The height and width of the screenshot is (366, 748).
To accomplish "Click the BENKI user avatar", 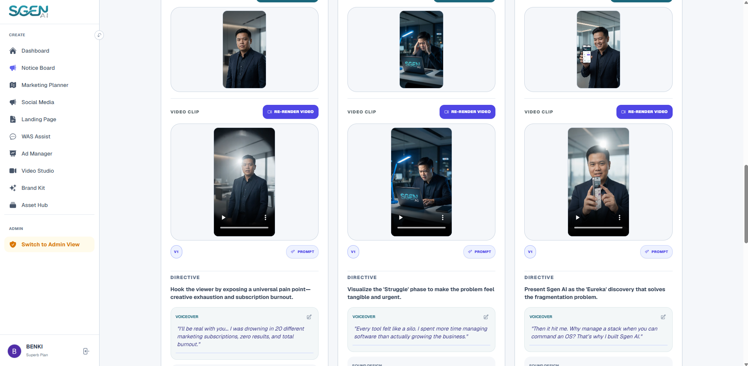I will (x=14, y=351).
